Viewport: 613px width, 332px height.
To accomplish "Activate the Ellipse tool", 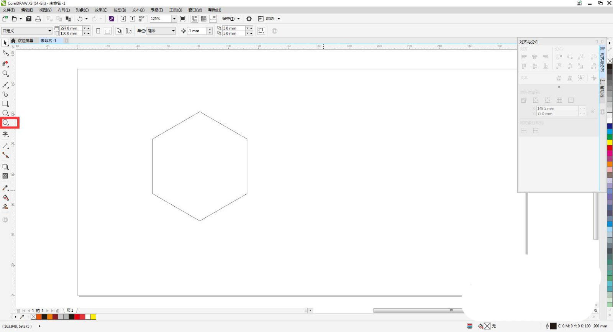I will tap(5, 113).
